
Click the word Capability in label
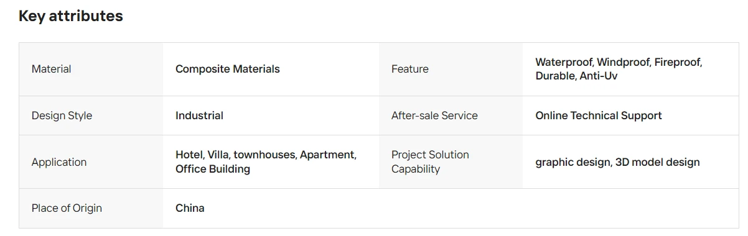pyautogui.click(x=416, y=169)
